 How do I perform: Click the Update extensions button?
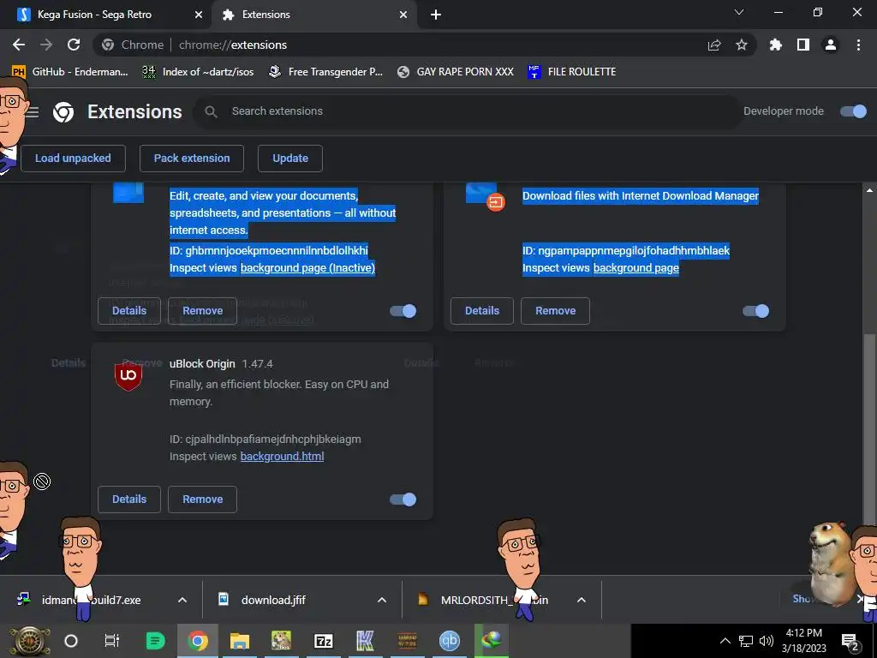tap(290, 159)
